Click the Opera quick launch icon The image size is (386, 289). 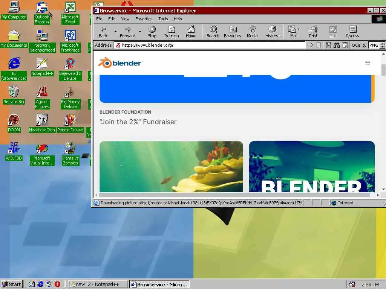pos(57,284)
